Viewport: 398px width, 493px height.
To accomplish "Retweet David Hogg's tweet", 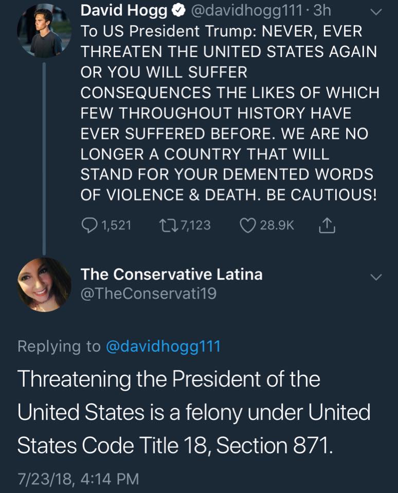I will coord(167,225).
